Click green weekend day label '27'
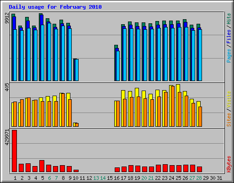234x183 pixels. [192, 178]
